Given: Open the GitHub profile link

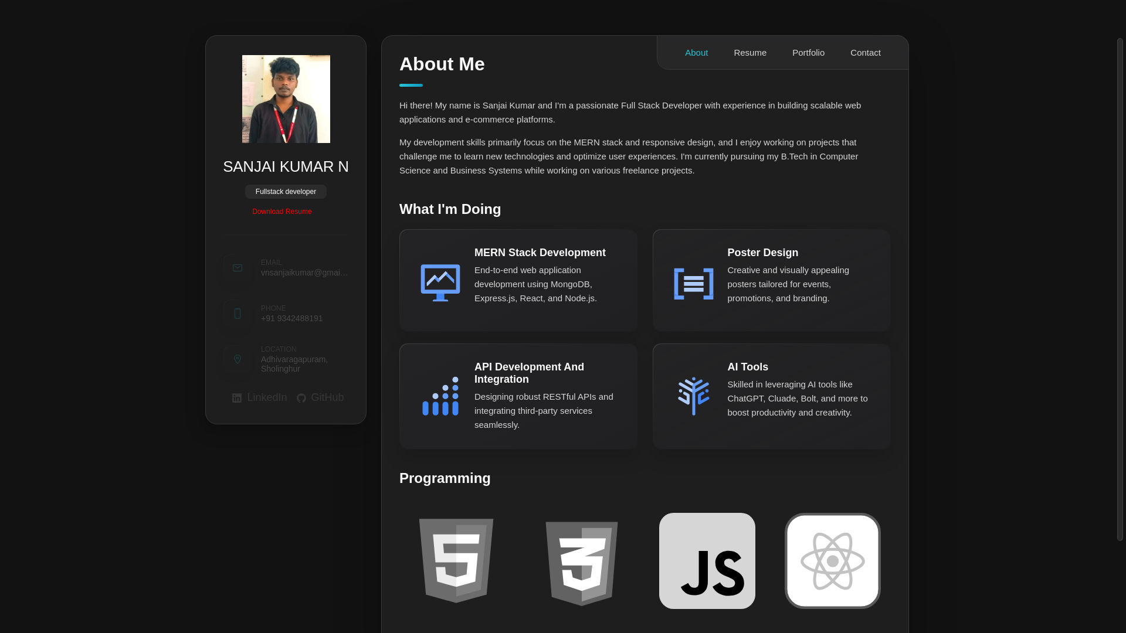Looking at the screenshot, I should click(x=320, y=397).
